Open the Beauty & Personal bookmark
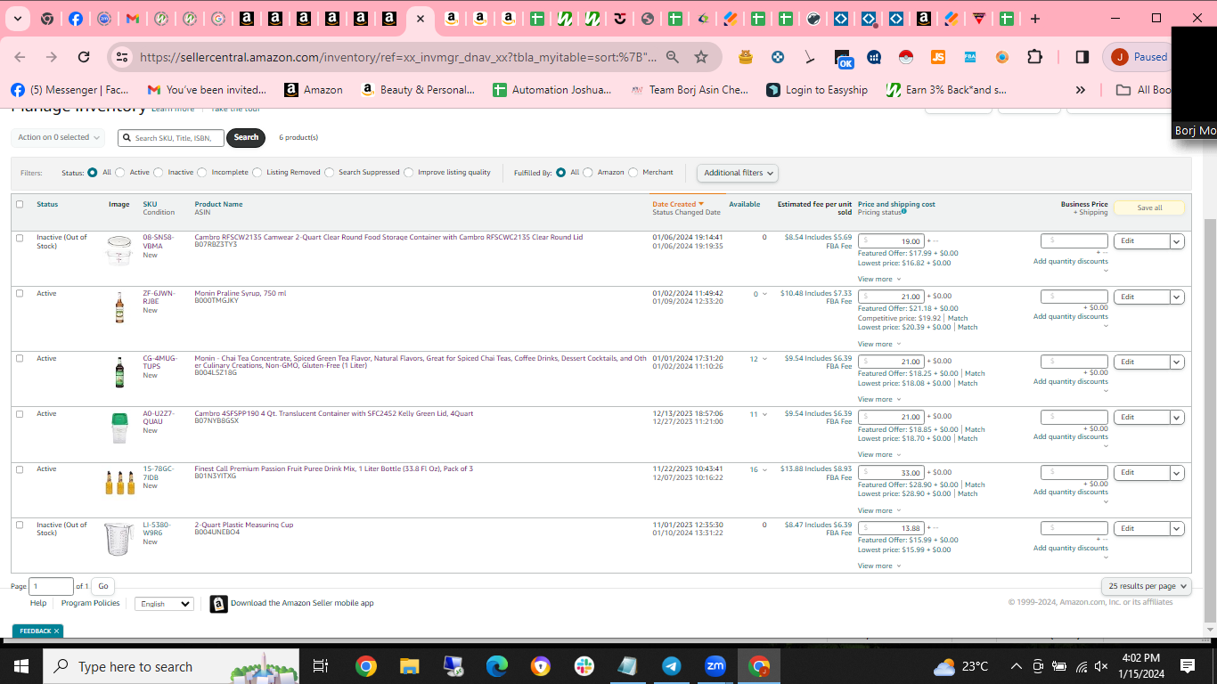 (418, 90)
